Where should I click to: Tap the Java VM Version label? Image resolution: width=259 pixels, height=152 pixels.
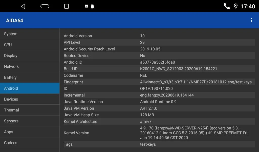pyautogui.click(x=79, y=108)
